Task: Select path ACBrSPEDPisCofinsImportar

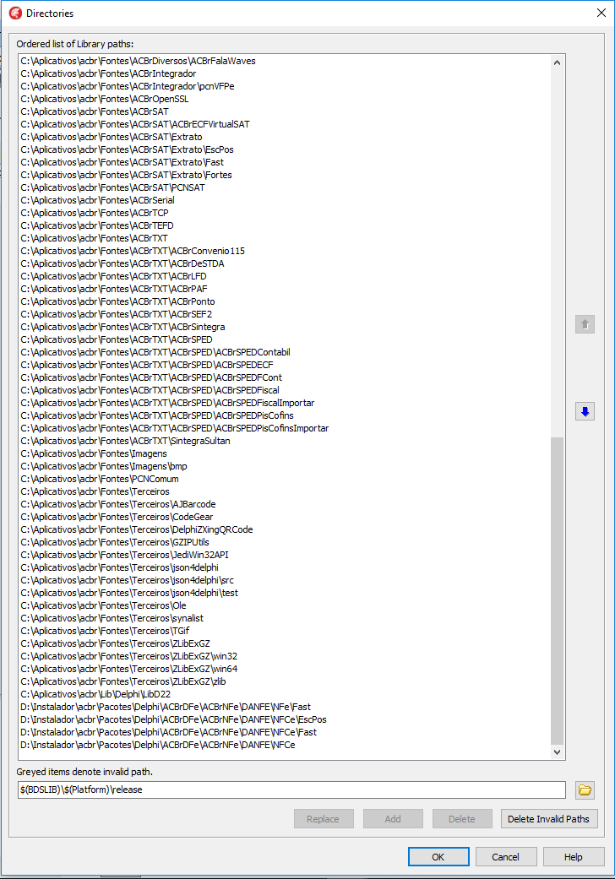Action: (174, 428)
